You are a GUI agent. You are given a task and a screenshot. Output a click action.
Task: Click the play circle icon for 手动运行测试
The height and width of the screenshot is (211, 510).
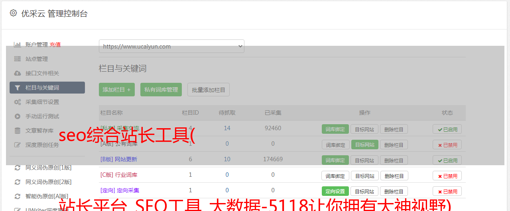click(x=18, y=116)
